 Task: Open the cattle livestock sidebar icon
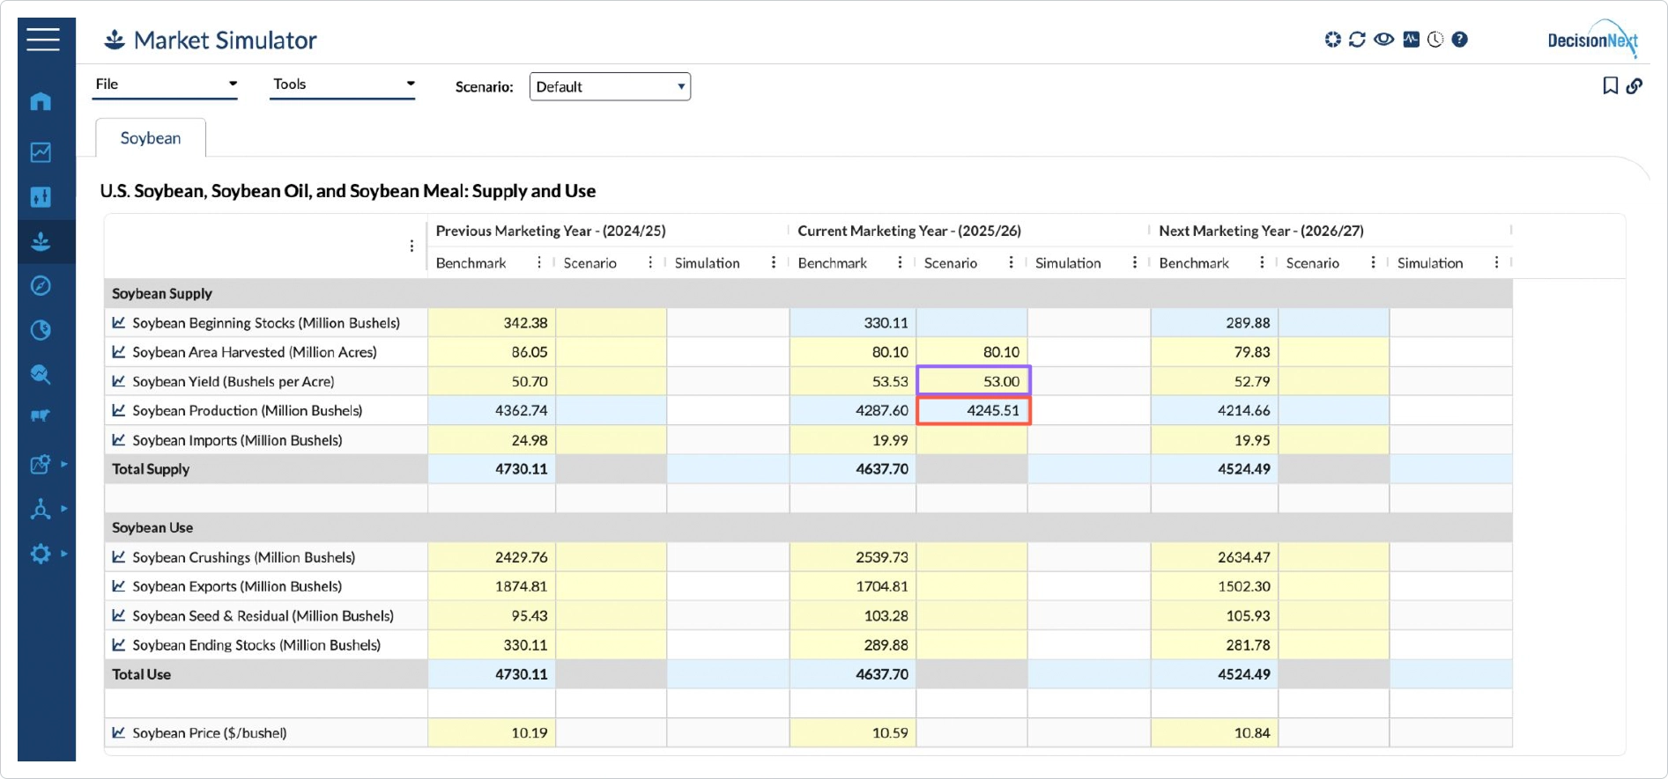point(41,415)
